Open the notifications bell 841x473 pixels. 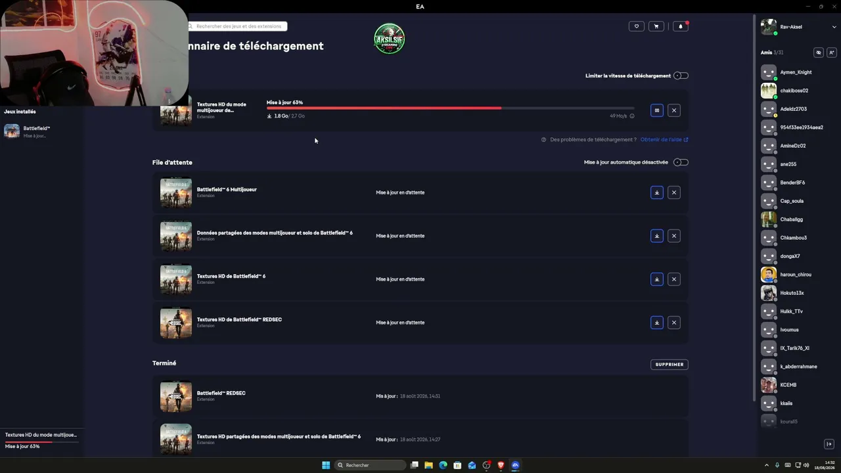pos(681,26)
